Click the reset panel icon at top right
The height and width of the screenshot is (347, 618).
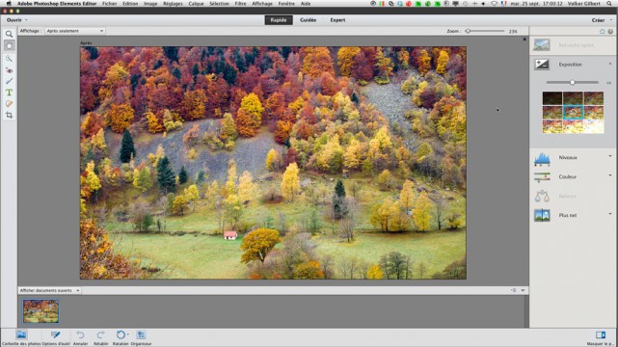pyautogui.click(x=603, y=31)
